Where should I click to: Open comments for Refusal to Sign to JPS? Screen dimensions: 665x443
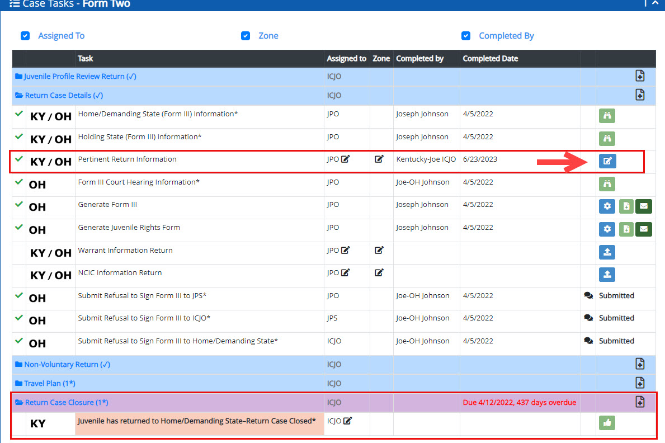[588, 296]
